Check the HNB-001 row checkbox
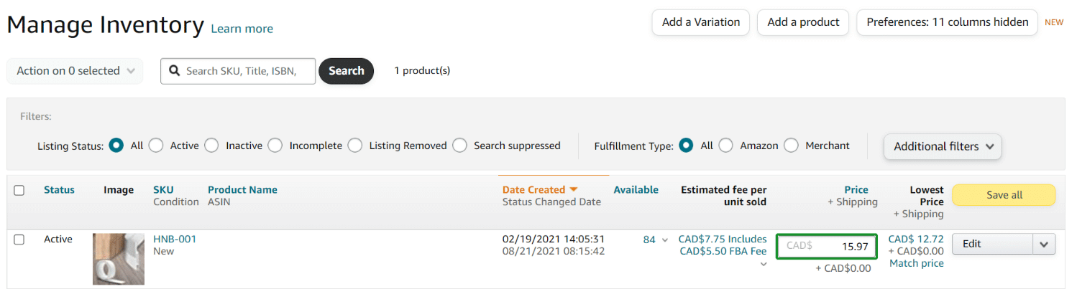This screenshot has height=289, width=1077. (x=19, y=240)
